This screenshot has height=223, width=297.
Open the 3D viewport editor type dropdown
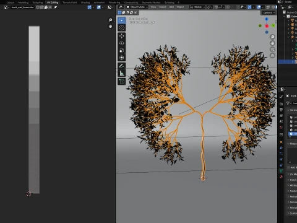coord(121,7)
